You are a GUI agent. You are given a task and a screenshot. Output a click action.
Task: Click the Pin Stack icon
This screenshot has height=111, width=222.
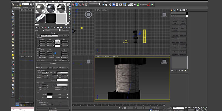pyautogui.click(x=172, y=70)
